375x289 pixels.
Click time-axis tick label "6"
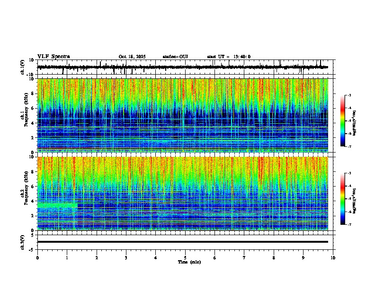coord(215,258)
